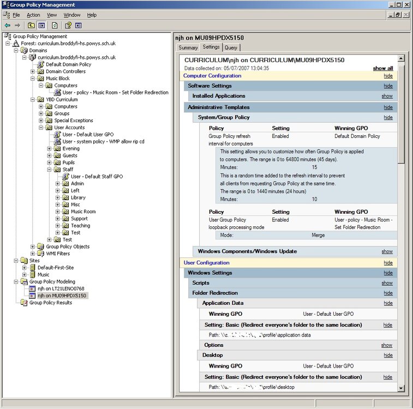This screenshot has width=413, height=409.
Task: Expand the Default-First-Site node
Action: pos(24,268)
